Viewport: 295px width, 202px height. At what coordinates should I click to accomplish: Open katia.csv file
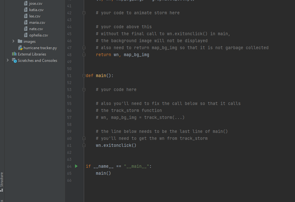click(x=36, y=10)
